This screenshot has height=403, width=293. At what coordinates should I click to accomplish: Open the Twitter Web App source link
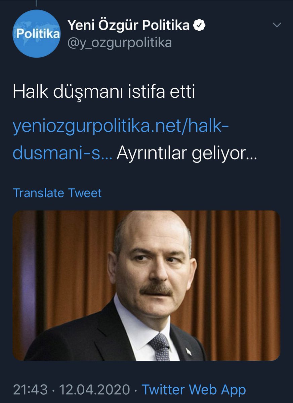(194, 390)
